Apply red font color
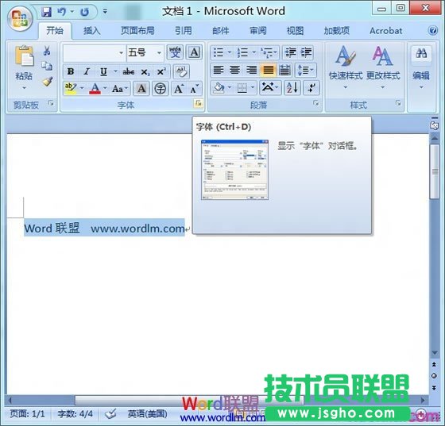 (x=95, y=89)
